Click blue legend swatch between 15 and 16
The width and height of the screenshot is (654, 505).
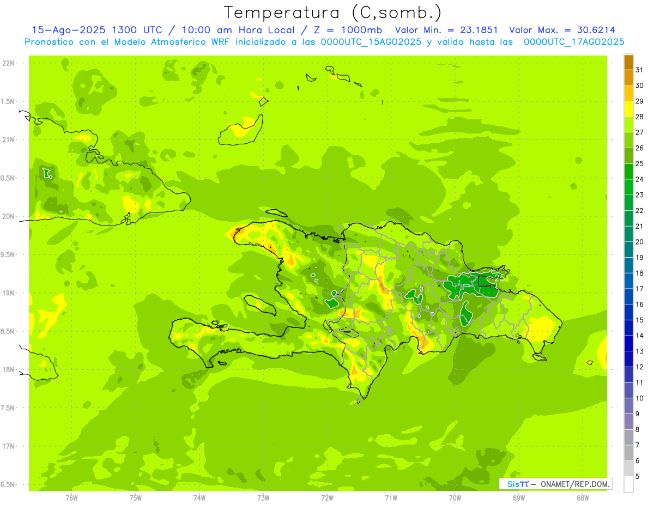628,312
